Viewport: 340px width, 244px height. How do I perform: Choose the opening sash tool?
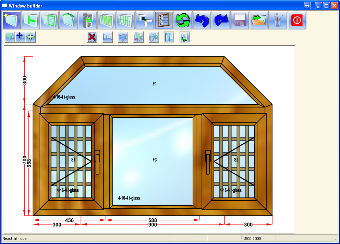click(50, 21)
